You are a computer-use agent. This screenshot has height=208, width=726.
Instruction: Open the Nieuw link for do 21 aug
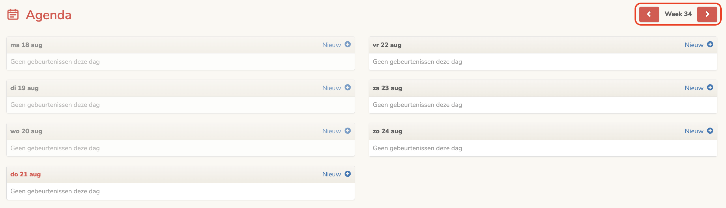[x=331, y=174]
